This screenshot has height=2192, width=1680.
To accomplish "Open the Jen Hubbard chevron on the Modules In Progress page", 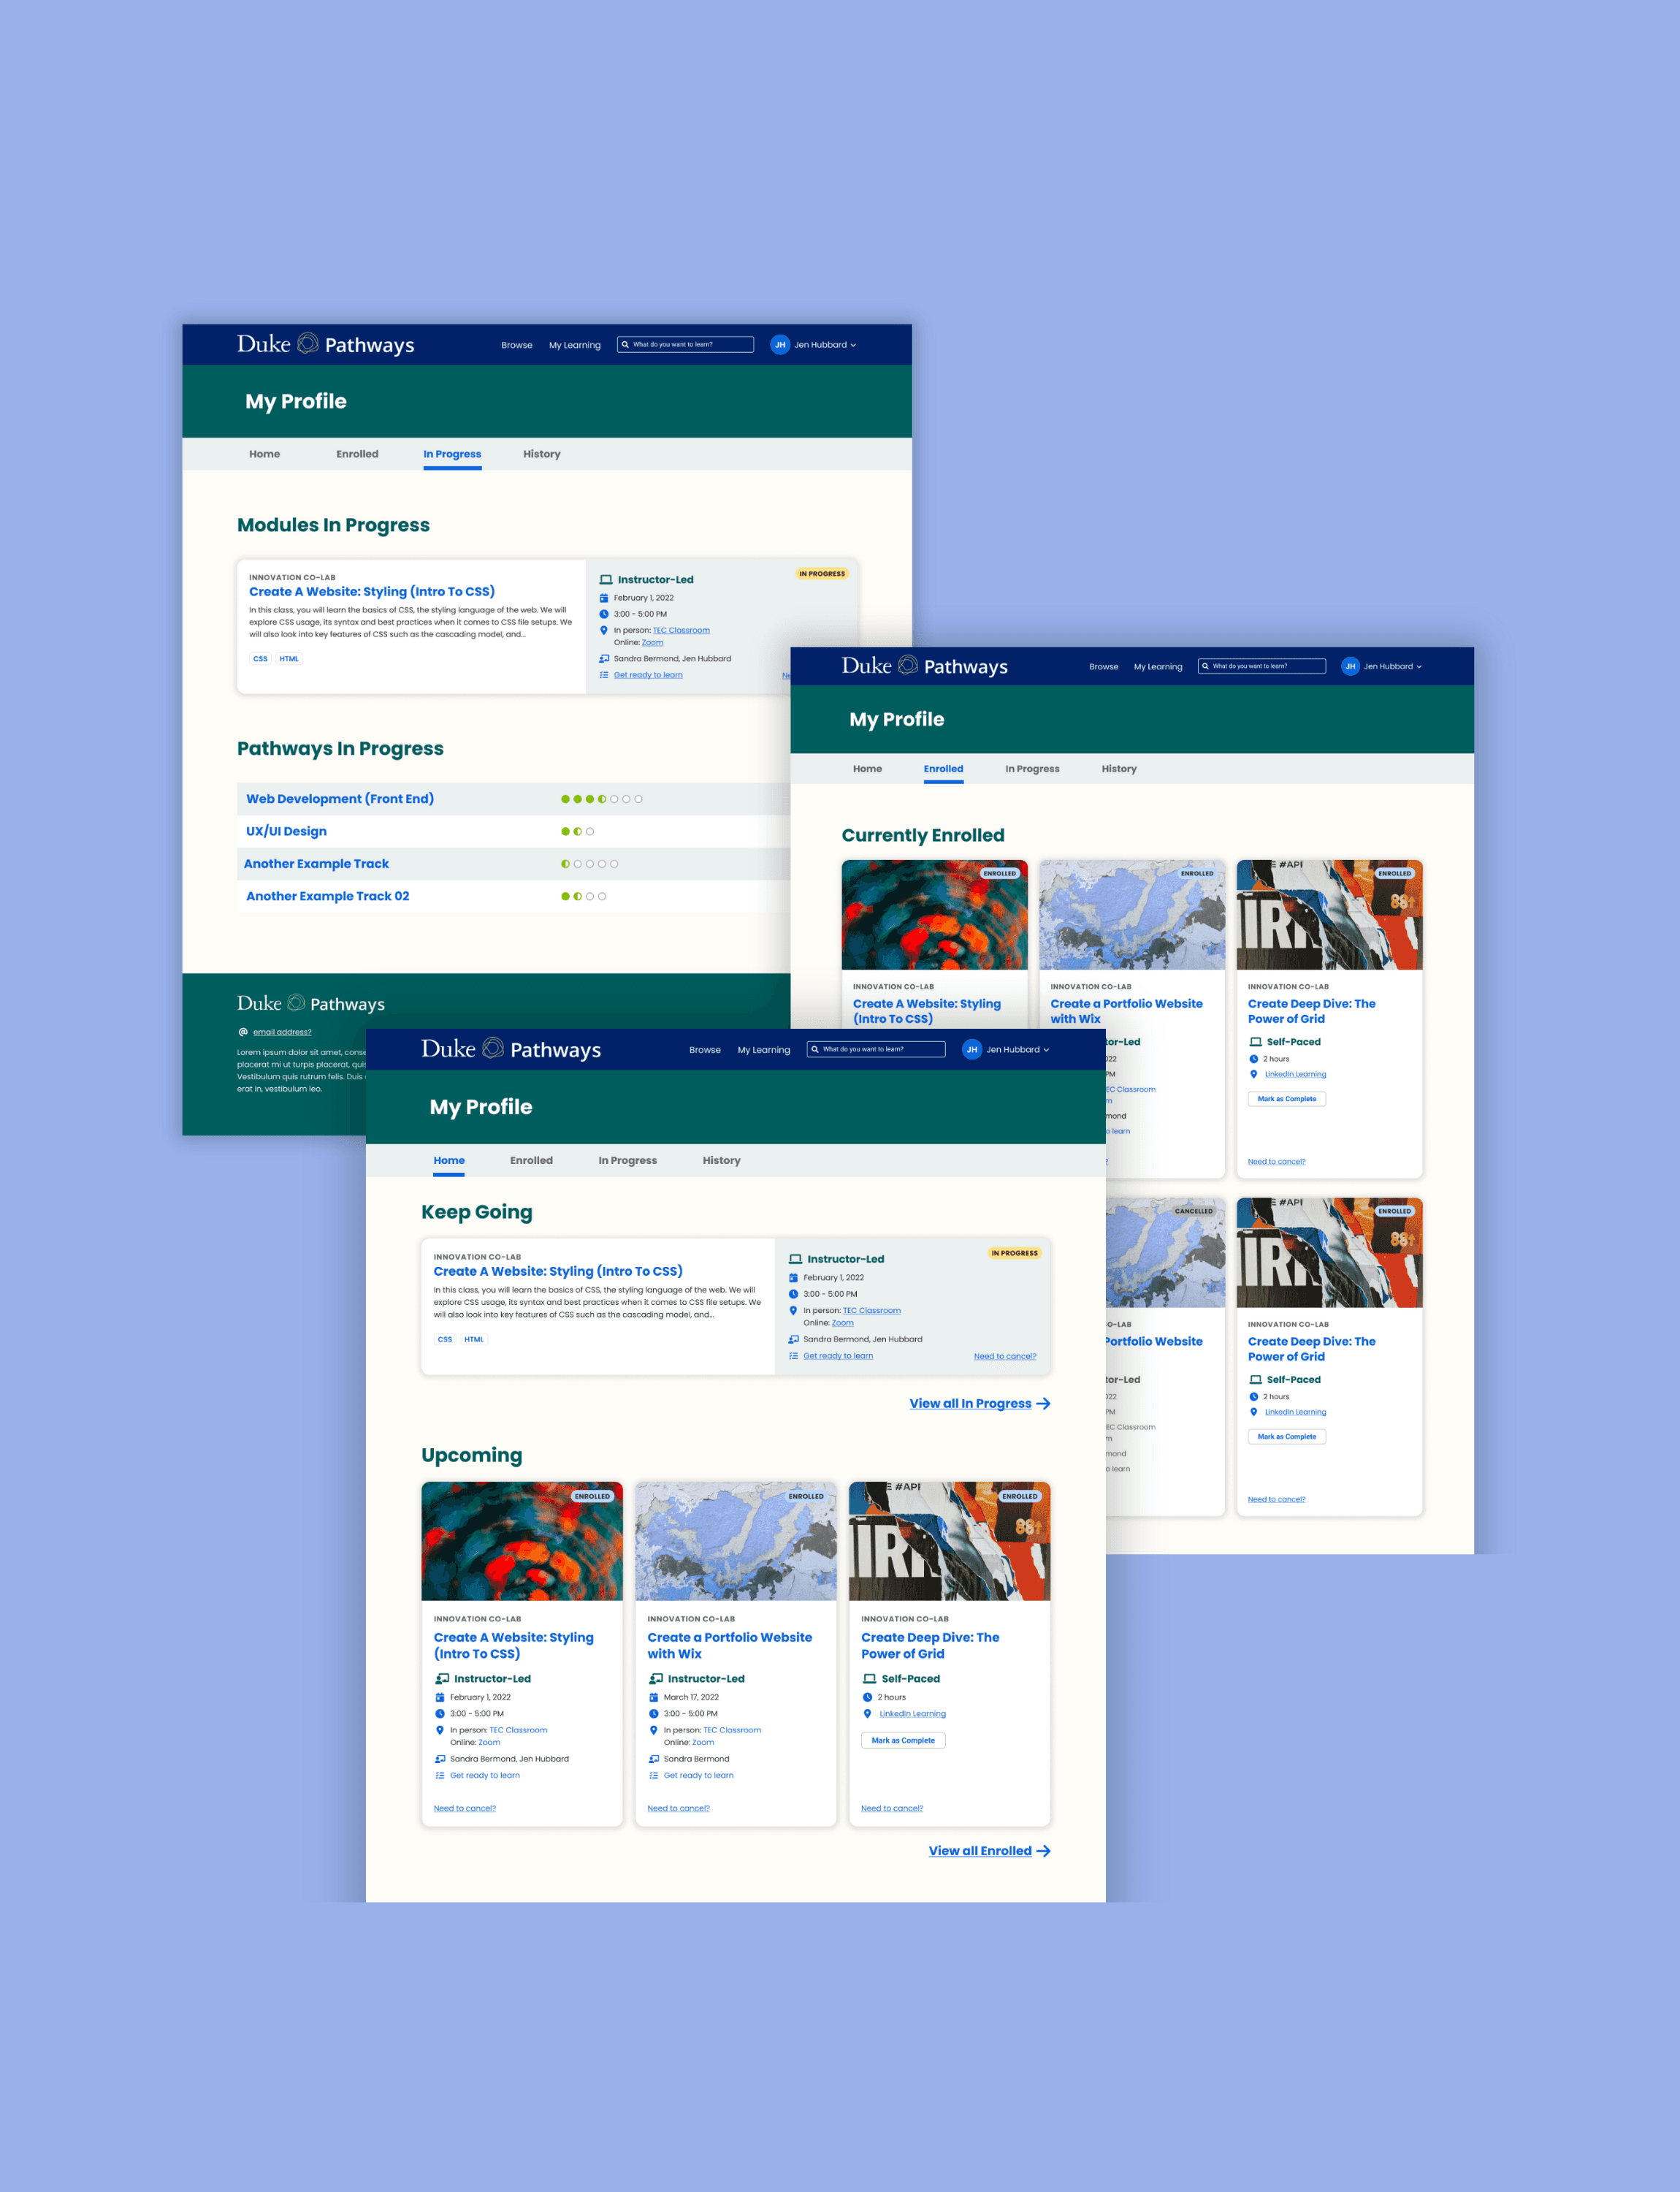I will tap(853, 345).
